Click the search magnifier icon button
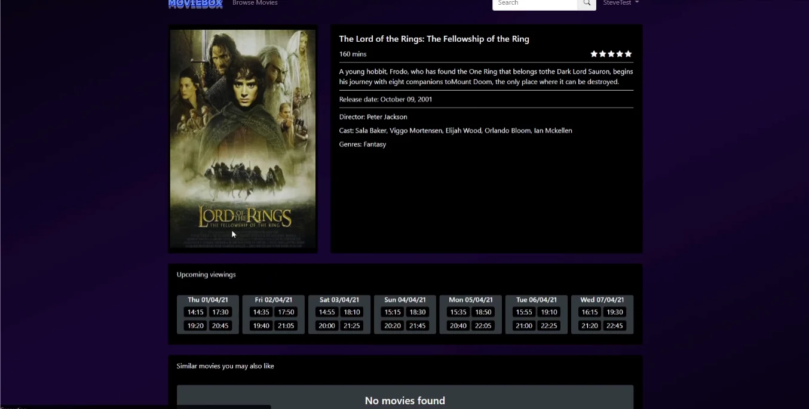 pyautogui.click(x=587, y=3)
